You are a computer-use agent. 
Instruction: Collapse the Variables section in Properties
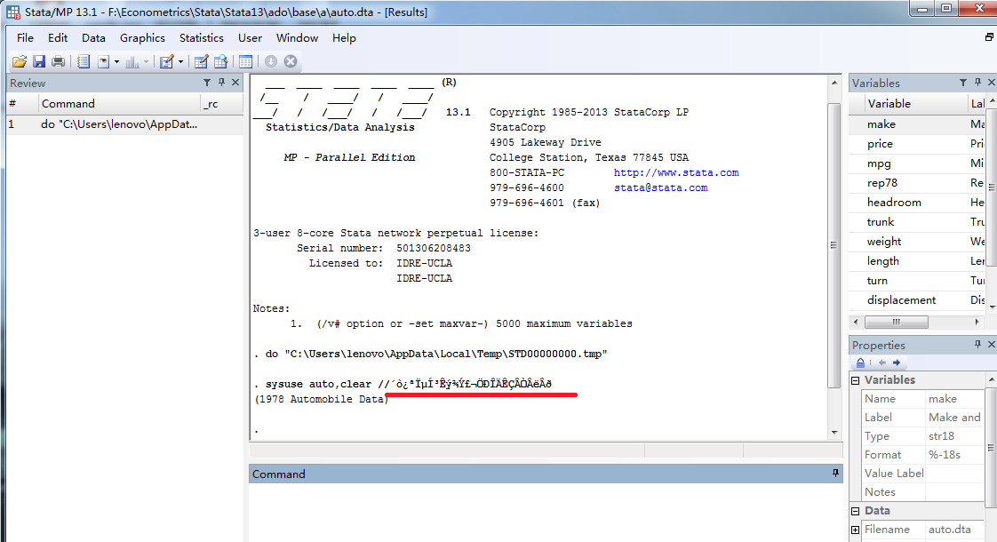pyautogui.click(x=855, y=380)
